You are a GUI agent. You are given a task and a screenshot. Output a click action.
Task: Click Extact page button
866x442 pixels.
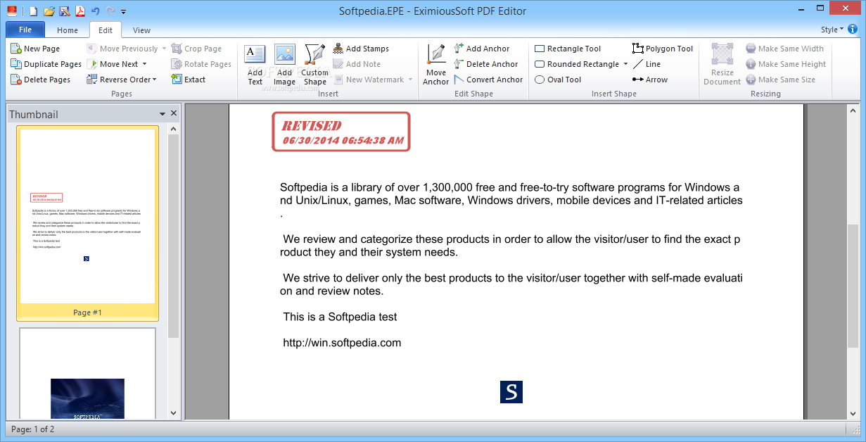189,80
